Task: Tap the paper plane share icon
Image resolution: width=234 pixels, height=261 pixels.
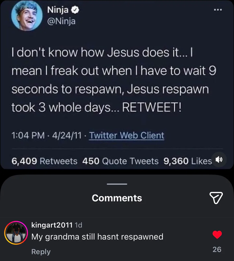Action: tap(216, 198)
